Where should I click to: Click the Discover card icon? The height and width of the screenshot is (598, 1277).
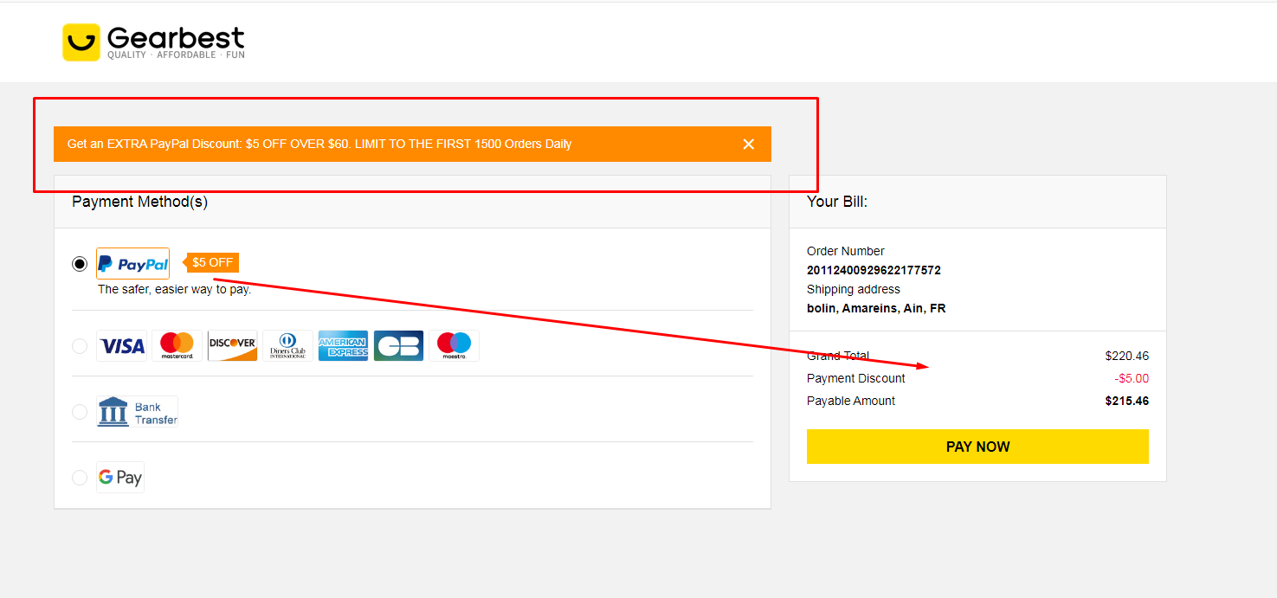(232, 345)
